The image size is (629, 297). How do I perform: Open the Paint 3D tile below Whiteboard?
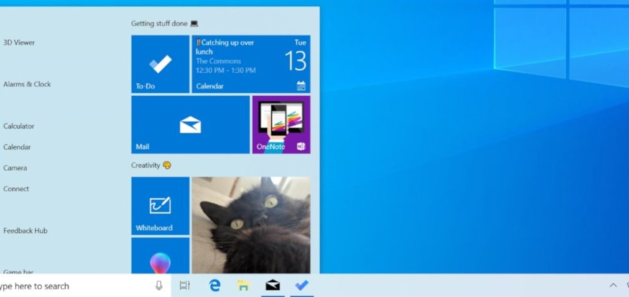[x=160, y=256]
